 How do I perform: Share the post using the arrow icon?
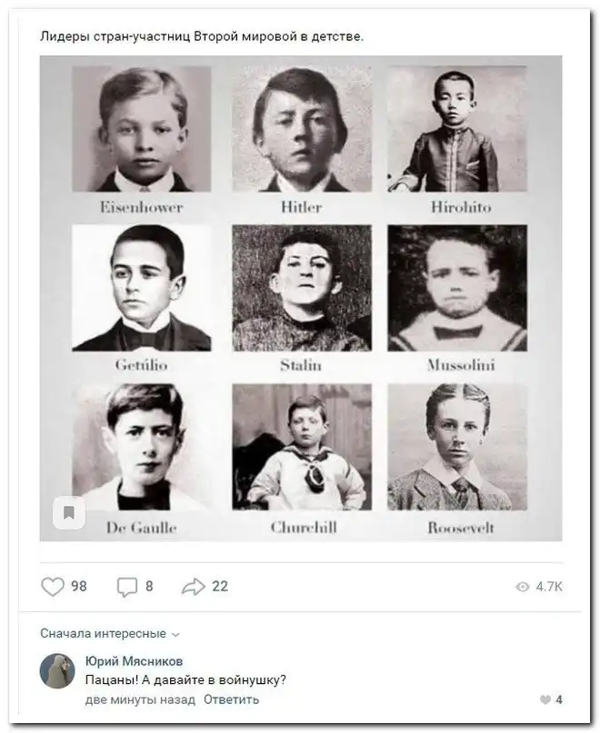tap(194, 587)
